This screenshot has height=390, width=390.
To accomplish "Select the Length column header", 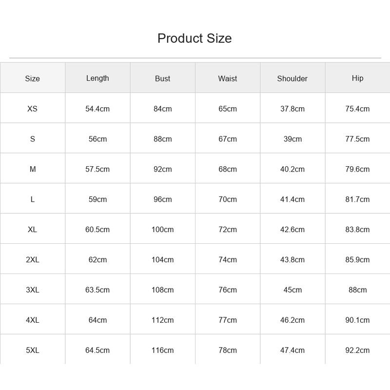I will pos(97,78).
